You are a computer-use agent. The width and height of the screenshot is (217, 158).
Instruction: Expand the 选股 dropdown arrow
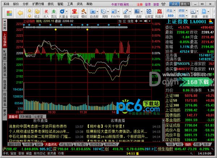[141, 11]
